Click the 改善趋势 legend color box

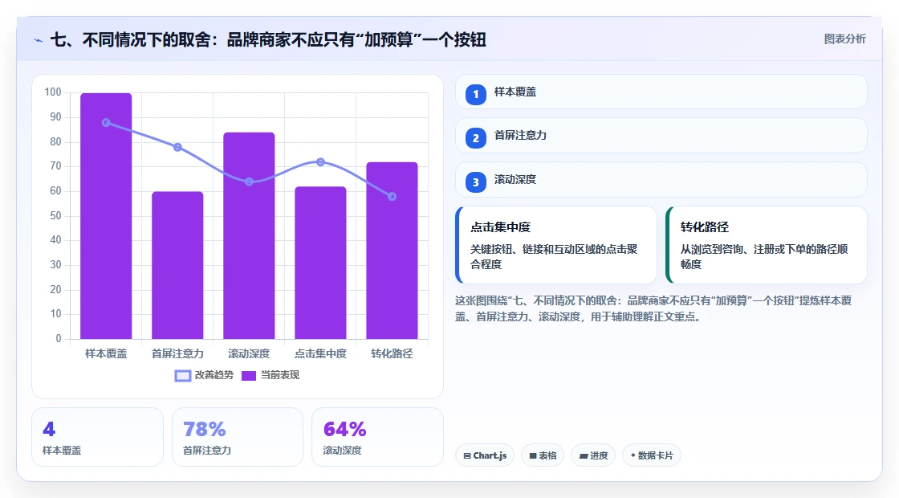[183, 376]
